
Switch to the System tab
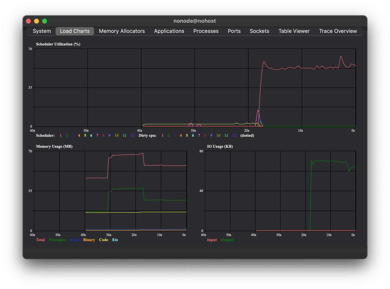pyautogui.click(x=42, y=31)
